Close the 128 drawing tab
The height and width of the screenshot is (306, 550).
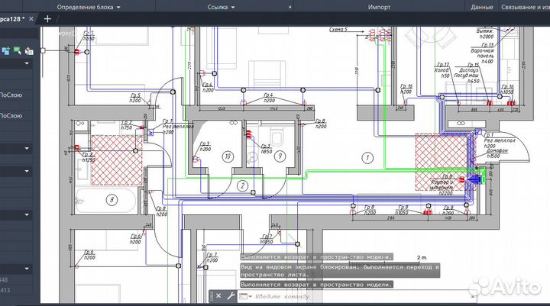tap(31, 18)
